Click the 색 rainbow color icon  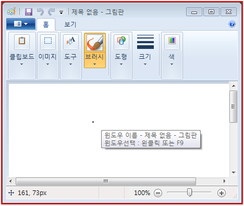(x=172, y=42)
